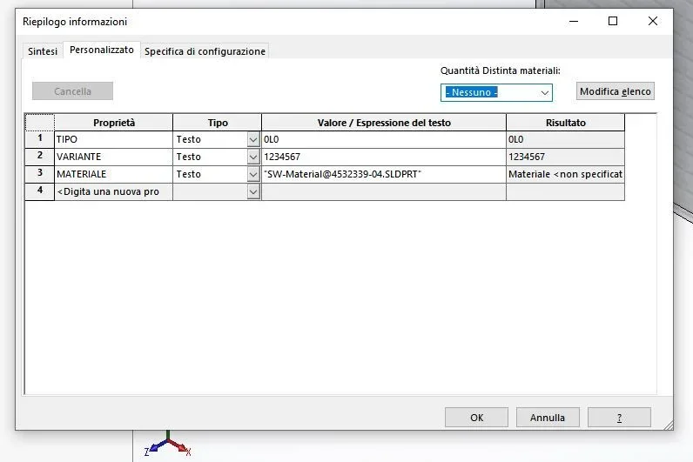Confirm the dialog with OK
The image size is (693, 462).
pyautogui.click(x=476, y=418)
